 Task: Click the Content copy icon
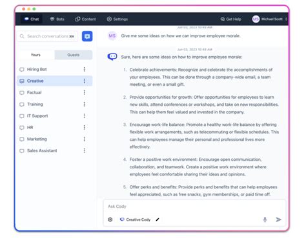(x=77, y=19)
